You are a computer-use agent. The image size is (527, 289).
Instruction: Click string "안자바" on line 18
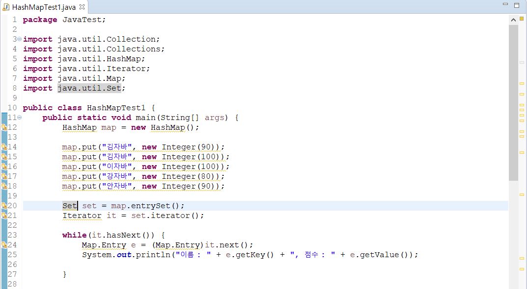(x=116, y=186)
